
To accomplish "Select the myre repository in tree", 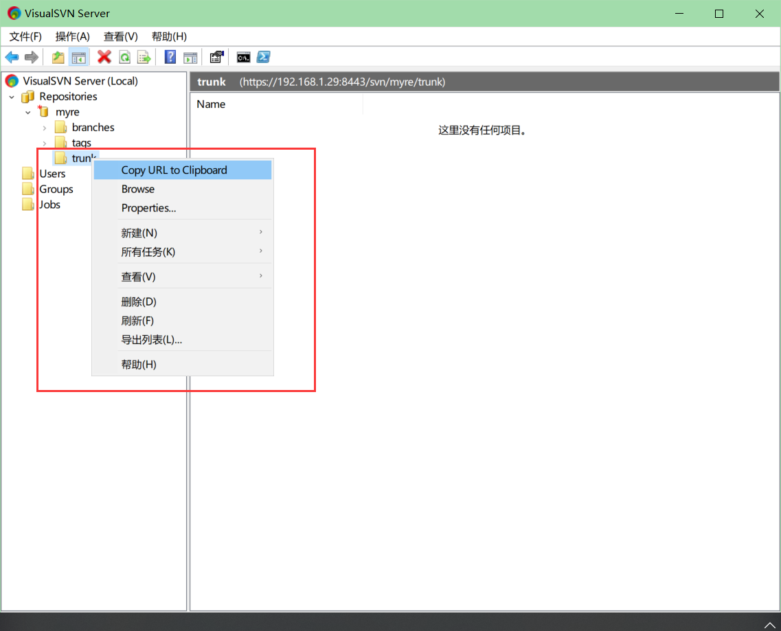I will 67,112.
